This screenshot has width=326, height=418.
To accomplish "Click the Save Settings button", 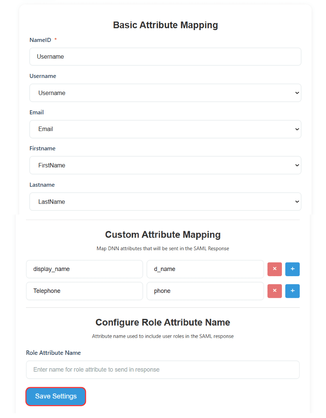I will (x=56, y=396).
